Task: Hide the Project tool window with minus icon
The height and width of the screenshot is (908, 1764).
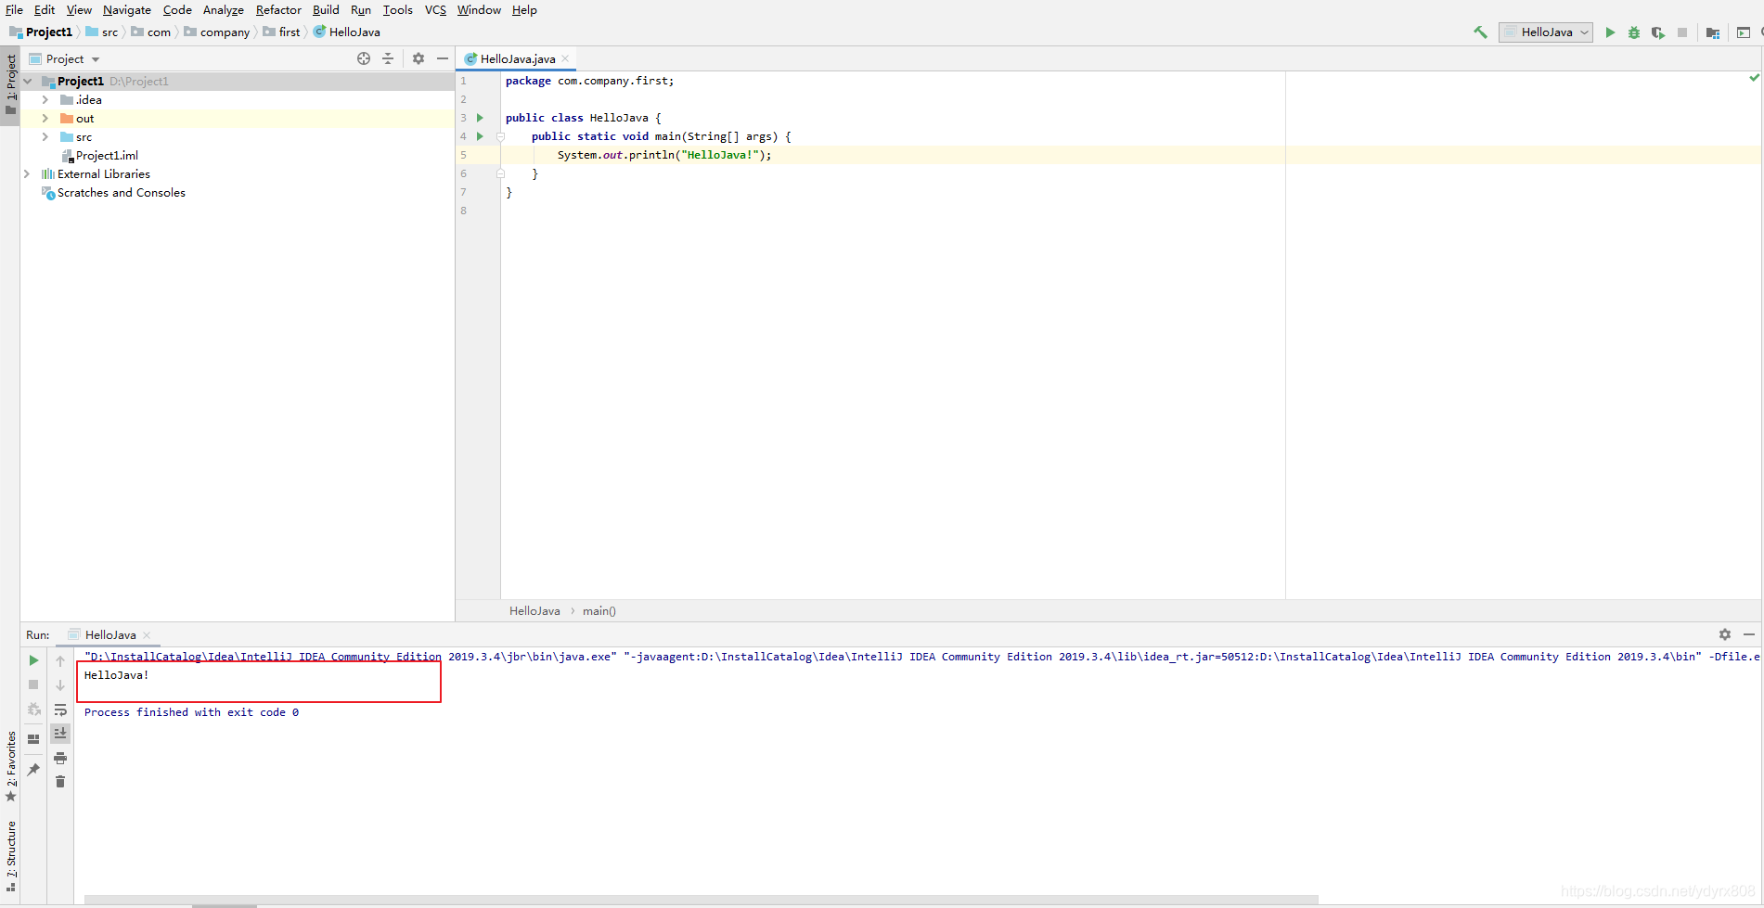Action: 443,58
